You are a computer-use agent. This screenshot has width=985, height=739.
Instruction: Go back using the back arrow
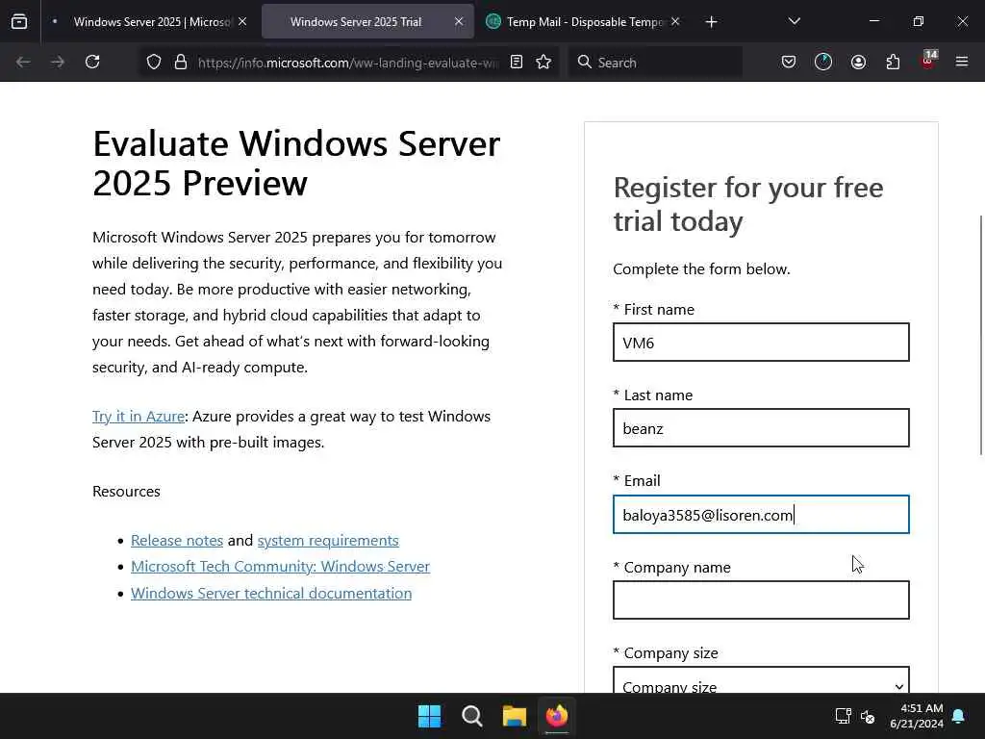[23, 63]
